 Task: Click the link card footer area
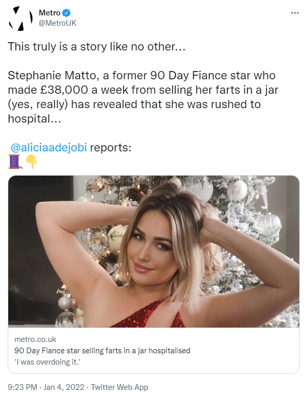[154, 350]
